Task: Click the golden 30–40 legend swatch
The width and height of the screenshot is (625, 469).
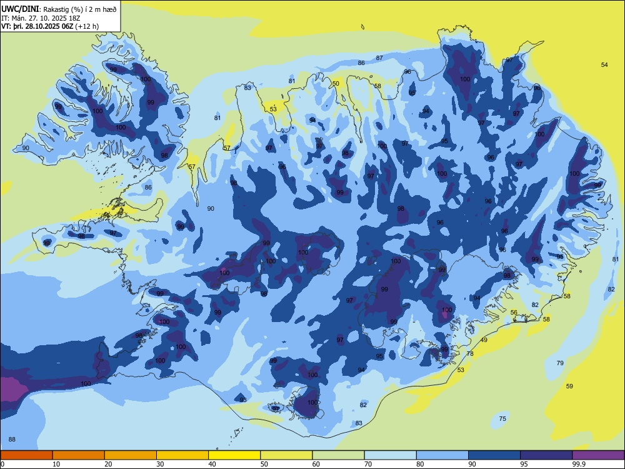Action: coord(182,455)
